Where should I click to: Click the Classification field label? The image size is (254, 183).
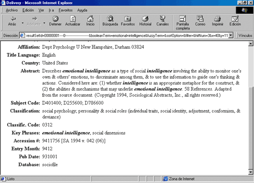click(25, 111)
